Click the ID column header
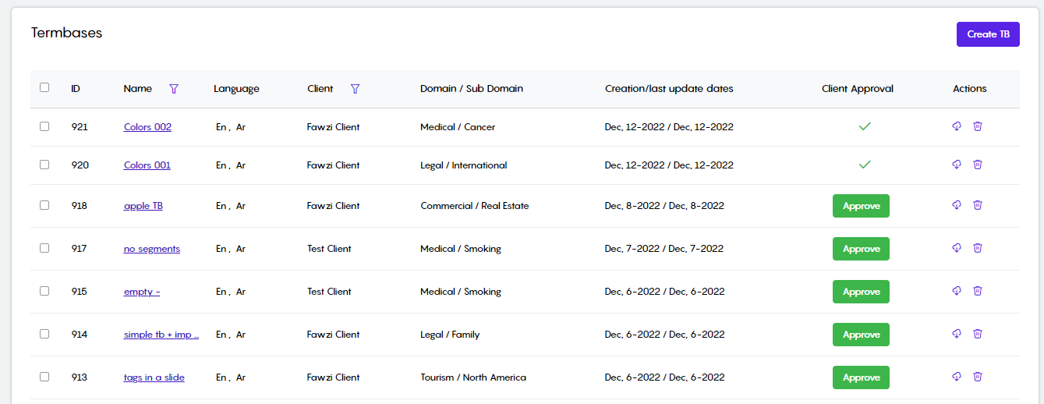Image resolution: width=1044 pixels, height=404 pixels. pyautogui.click(x=76, y=89)
